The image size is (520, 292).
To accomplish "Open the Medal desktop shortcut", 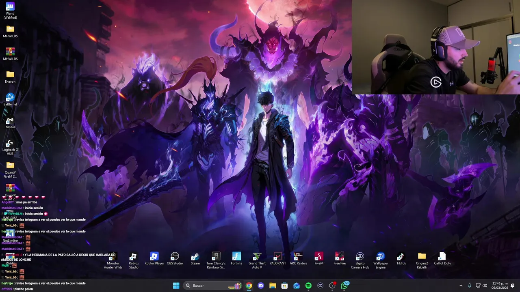I will 10,122.
